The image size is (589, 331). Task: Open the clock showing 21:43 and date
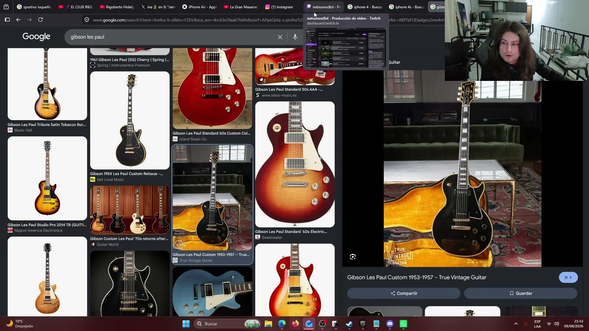(574, 324)
